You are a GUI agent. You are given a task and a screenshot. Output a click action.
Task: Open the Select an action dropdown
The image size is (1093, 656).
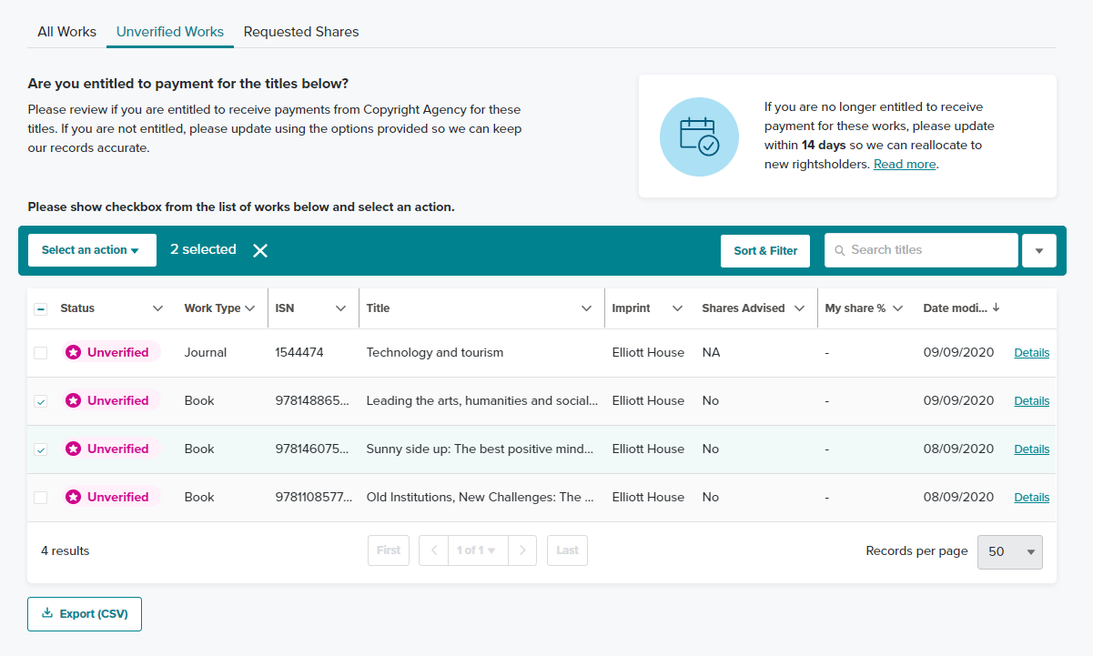pos(92,250)
